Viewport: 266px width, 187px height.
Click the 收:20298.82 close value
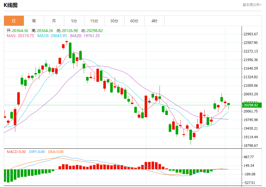(x=92, y=31)
